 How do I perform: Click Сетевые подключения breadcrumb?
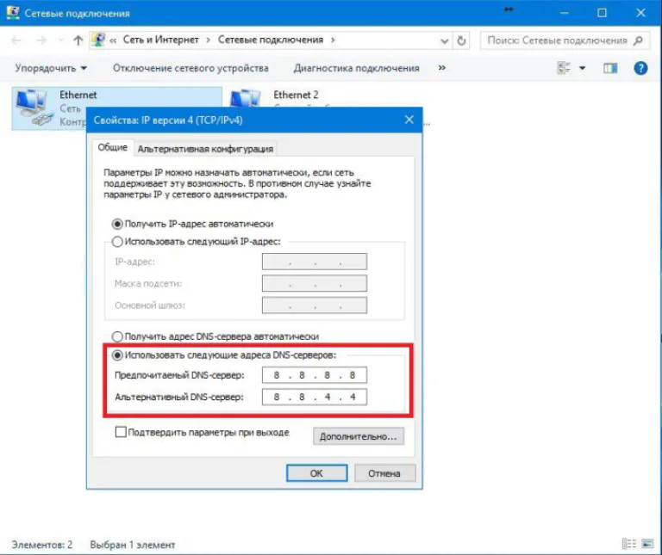click(x=270, y=40)
